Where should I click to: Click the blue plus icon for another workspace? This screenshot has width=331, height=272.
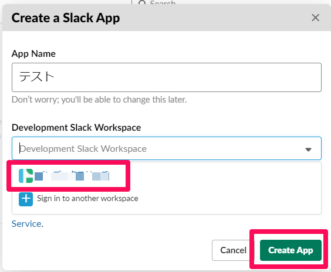[x=26, y=199]
